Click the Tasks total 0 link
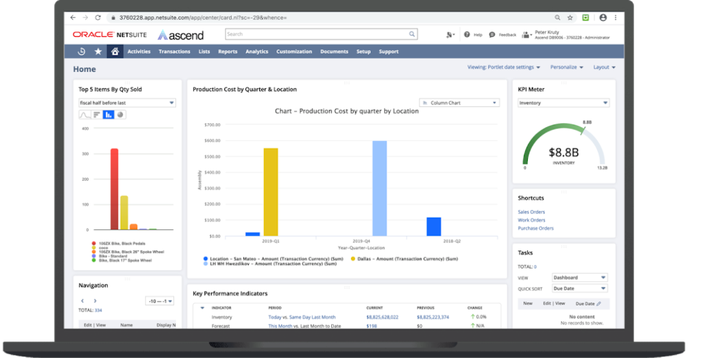 [535, 267]
